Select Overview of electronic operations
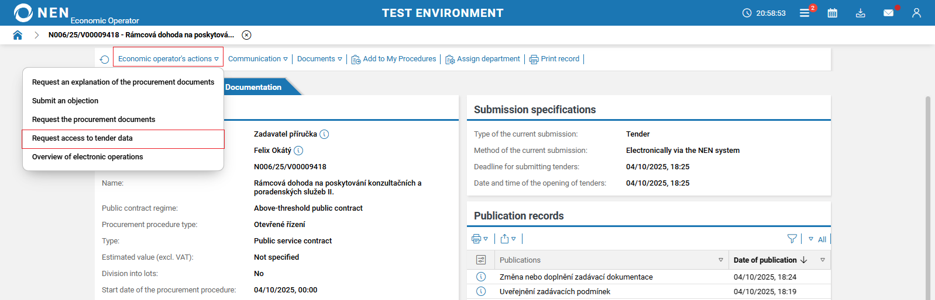The height and width of the screenshot is (300, 935). pos(88,157)
